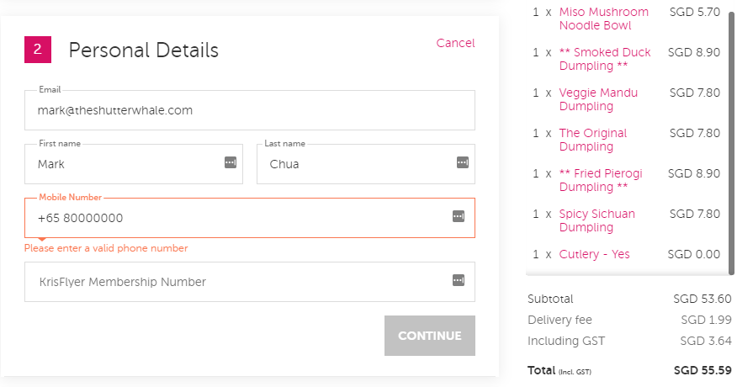Image resolution: width=753 pixels, height=387 pixels.
Task: Click autofill icon in First name field
Action: click(231, 162)
